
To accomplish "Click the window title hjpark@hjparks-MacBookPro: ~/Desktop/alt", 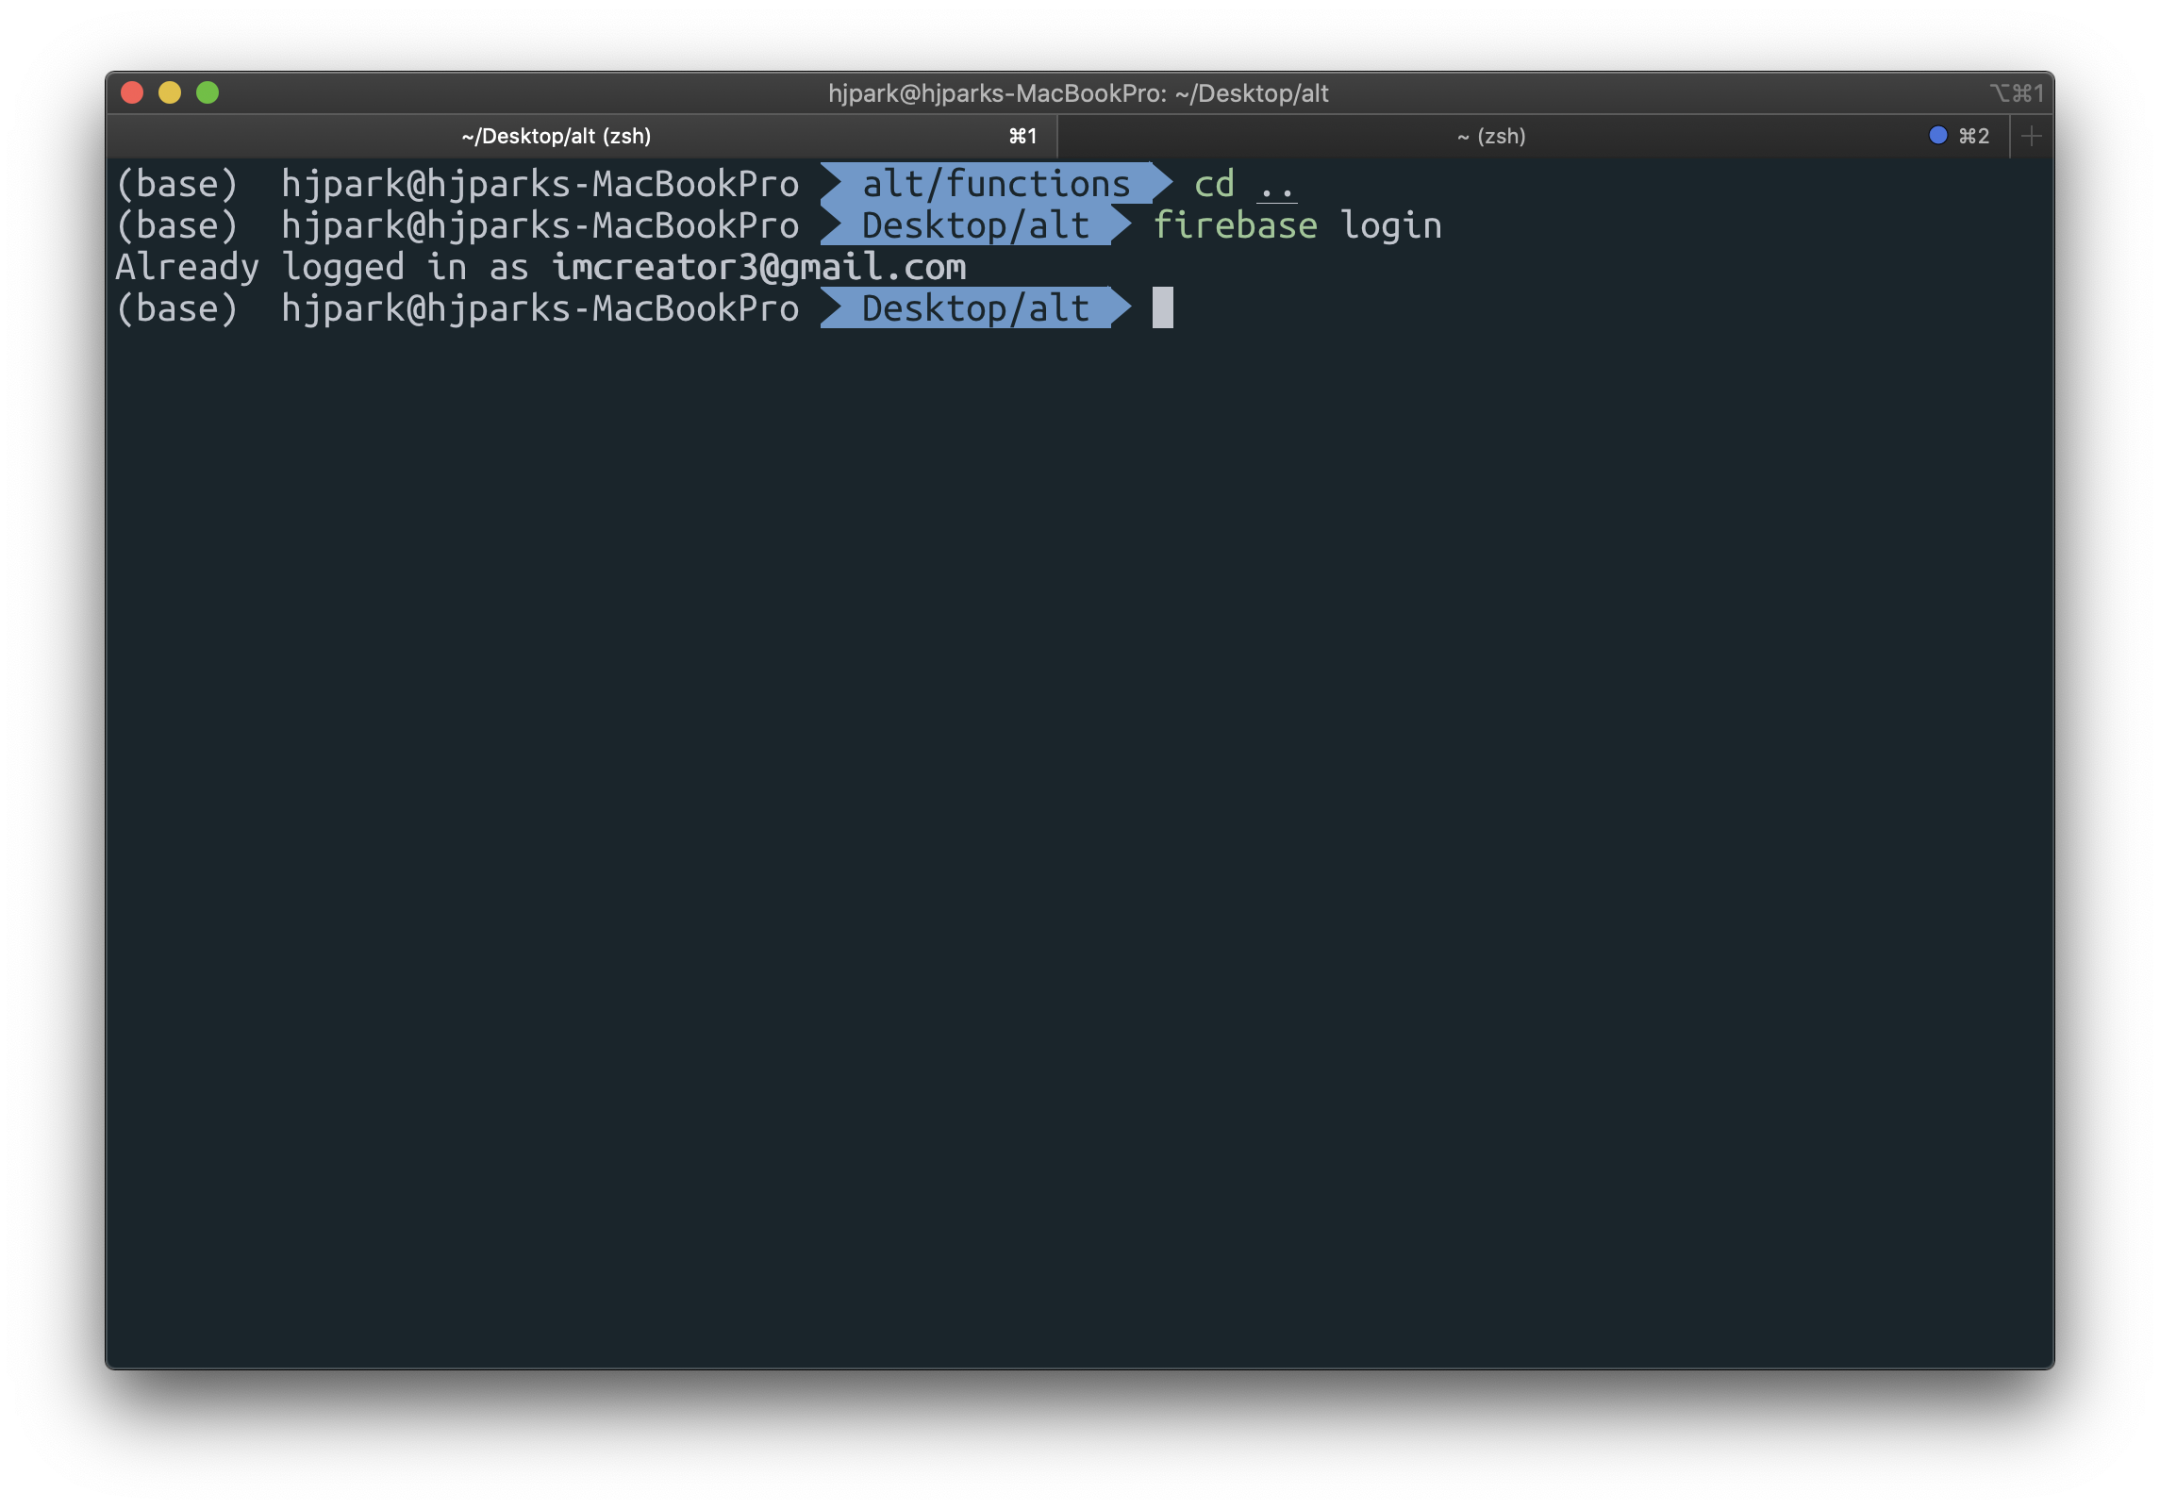I will pos(1078,93).
